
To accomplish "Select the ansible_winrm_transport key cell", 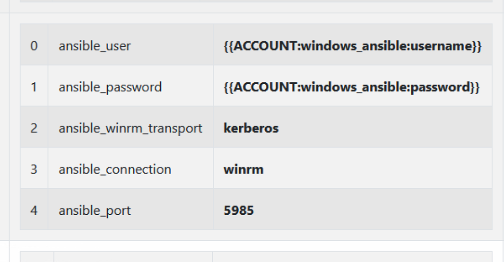I will [130, 128].
